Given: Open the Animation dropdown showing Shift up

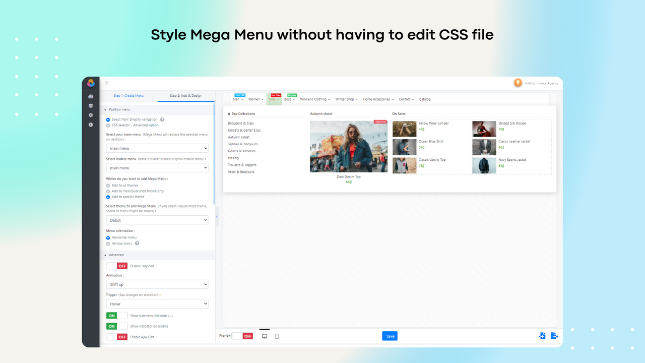Looking at the screenshot, I should tap(157, 284).
